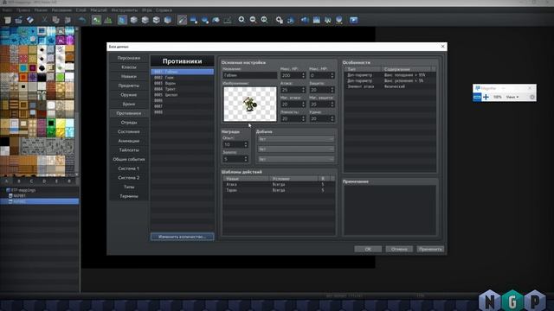
Task: Click the Изменить количество button
Action: point(183,237)
